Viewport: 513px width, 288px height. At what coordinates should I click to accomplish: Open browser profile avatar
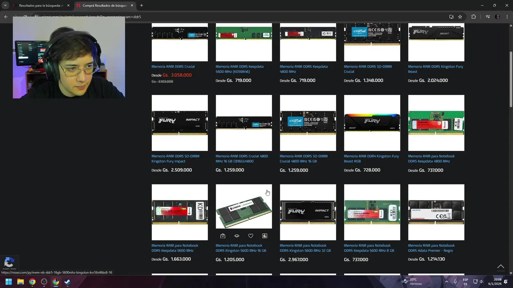coord(497,17)
